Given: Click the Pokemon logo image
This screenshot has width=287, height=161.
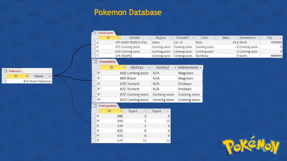Looking at the screenshot, I should click(251, 145).
